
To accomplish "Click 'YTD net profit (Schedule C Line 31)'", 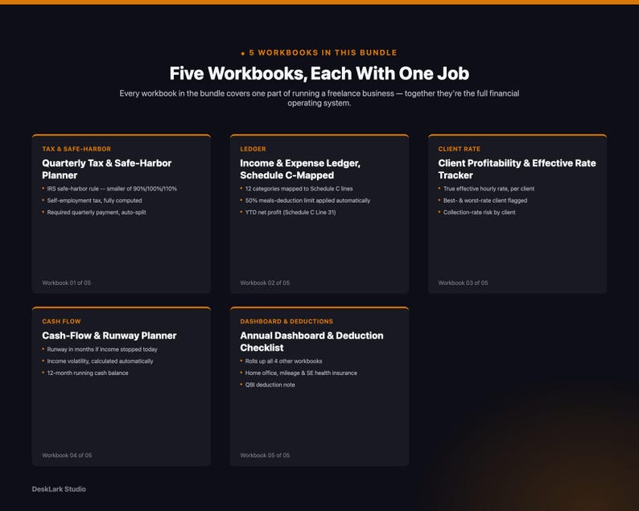I will pyautogui.click(x=291, y=212).
